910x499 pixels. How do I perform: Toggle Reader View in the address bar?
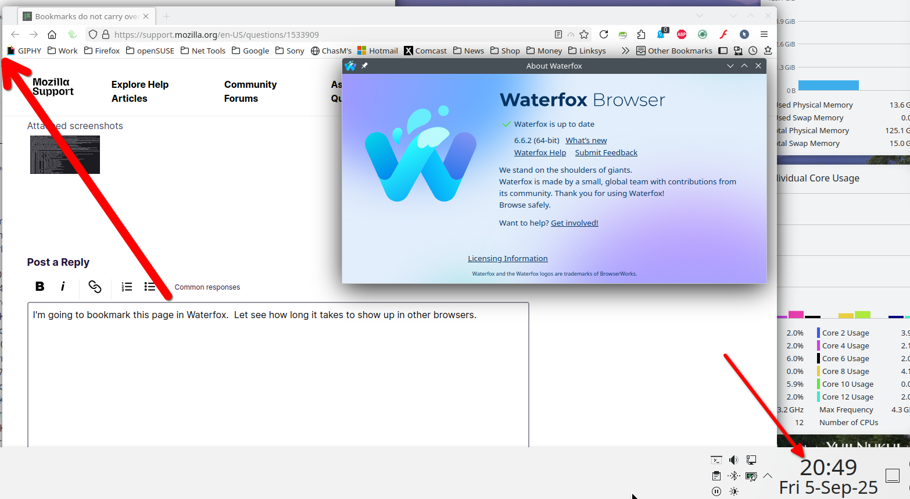(558, 34)
